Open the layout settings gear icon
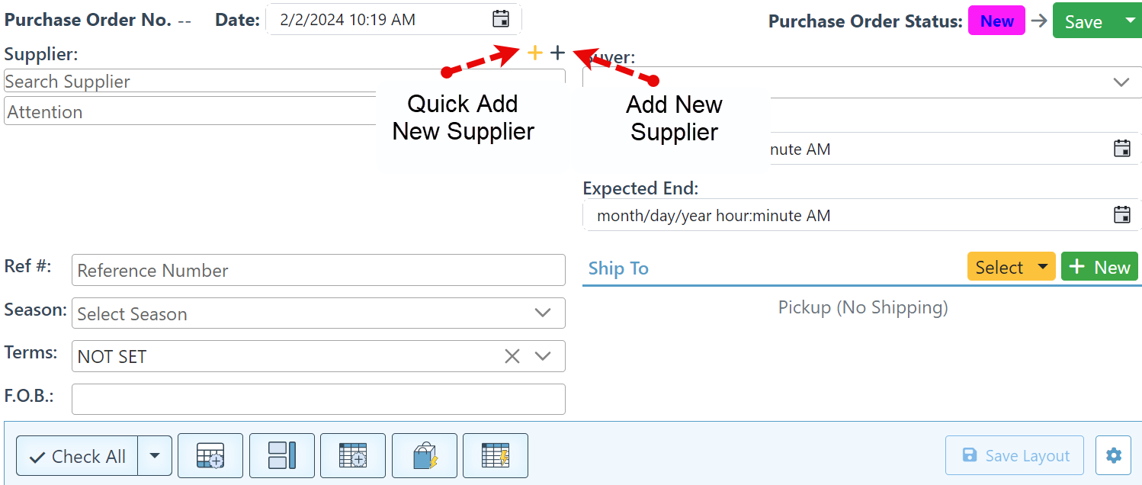The height and width of the screenshot is (485, 1142). pos(1113,456)
